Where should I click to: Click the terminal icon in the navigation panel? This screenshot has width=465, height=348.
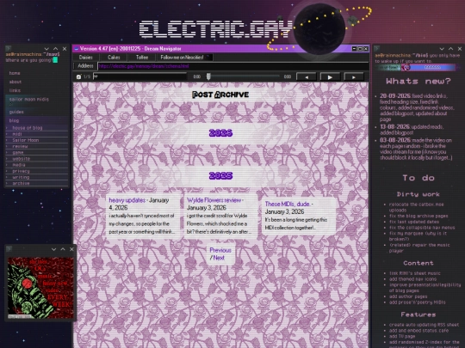point(9,48)
